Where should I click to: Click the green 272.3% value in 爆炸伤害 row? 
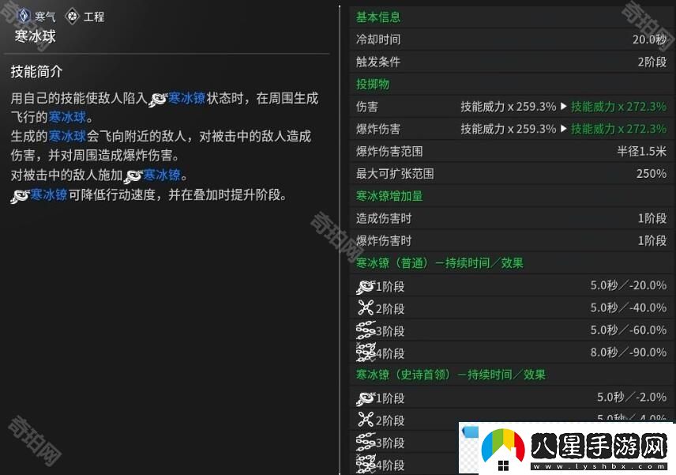point(618,129)
